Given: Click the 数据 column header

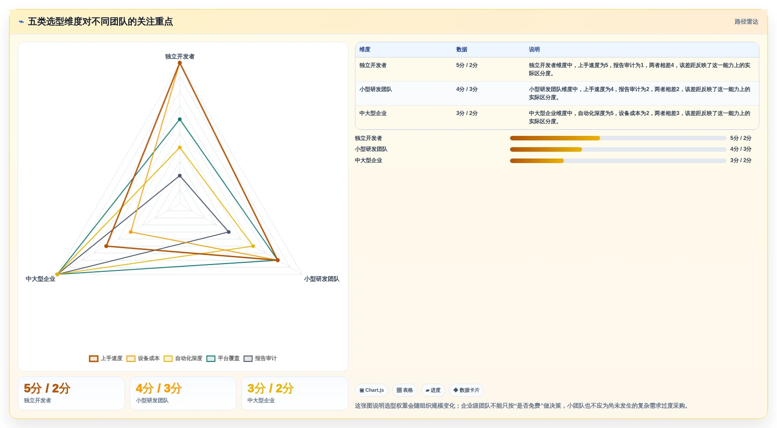Looking at the screenshot, I should 461,49.
